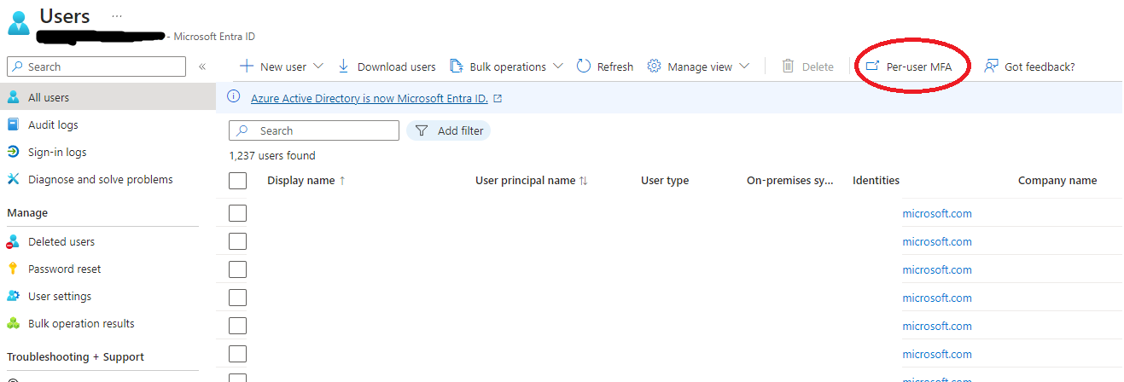Check the second user row checkbox
Screen dimensions: 1124x382
(x=238, y=241)
